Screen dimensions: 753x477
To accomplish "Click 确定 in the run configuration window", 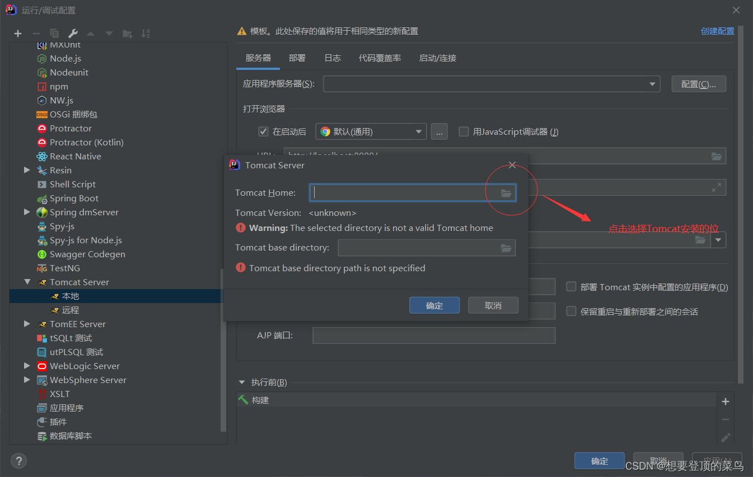I will (x=600, y=461).
